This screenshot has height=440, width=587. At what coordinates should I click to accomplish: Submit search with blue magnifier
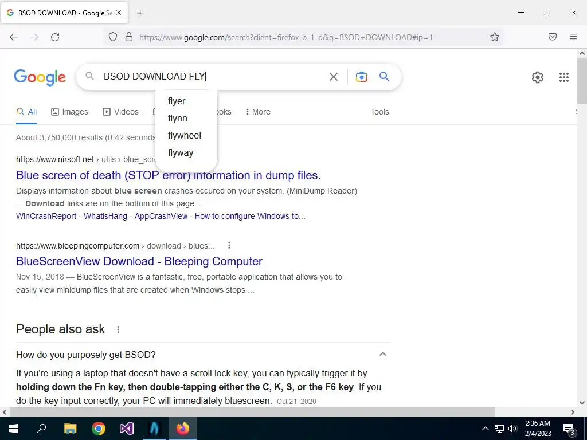[x=384, y=77]
